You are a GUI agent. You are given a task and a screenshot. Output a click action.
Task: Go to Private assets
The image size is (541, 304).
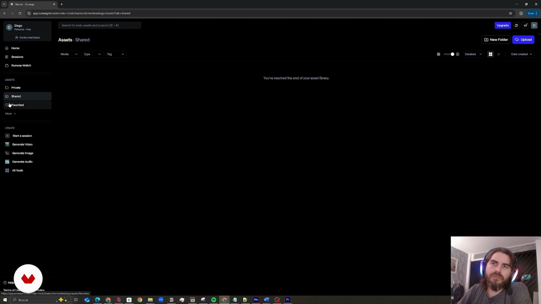tap(16, 88)
